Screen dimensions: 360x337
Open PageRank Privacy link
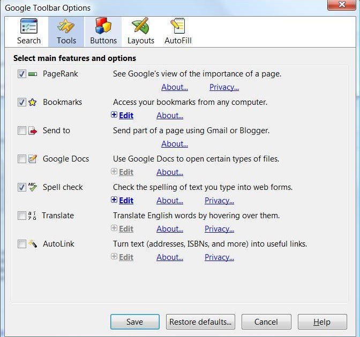coord(224,87)
